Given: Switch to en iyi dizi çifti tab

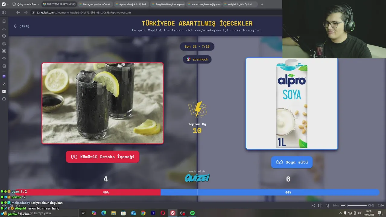Looking at the screenshot, I should (240, 4).
